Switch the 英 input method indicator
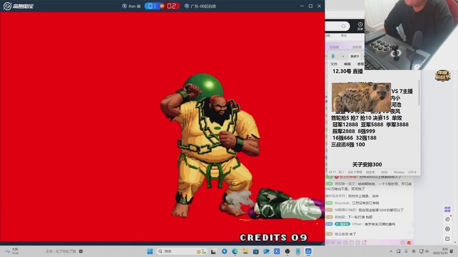 coord(413,251)
